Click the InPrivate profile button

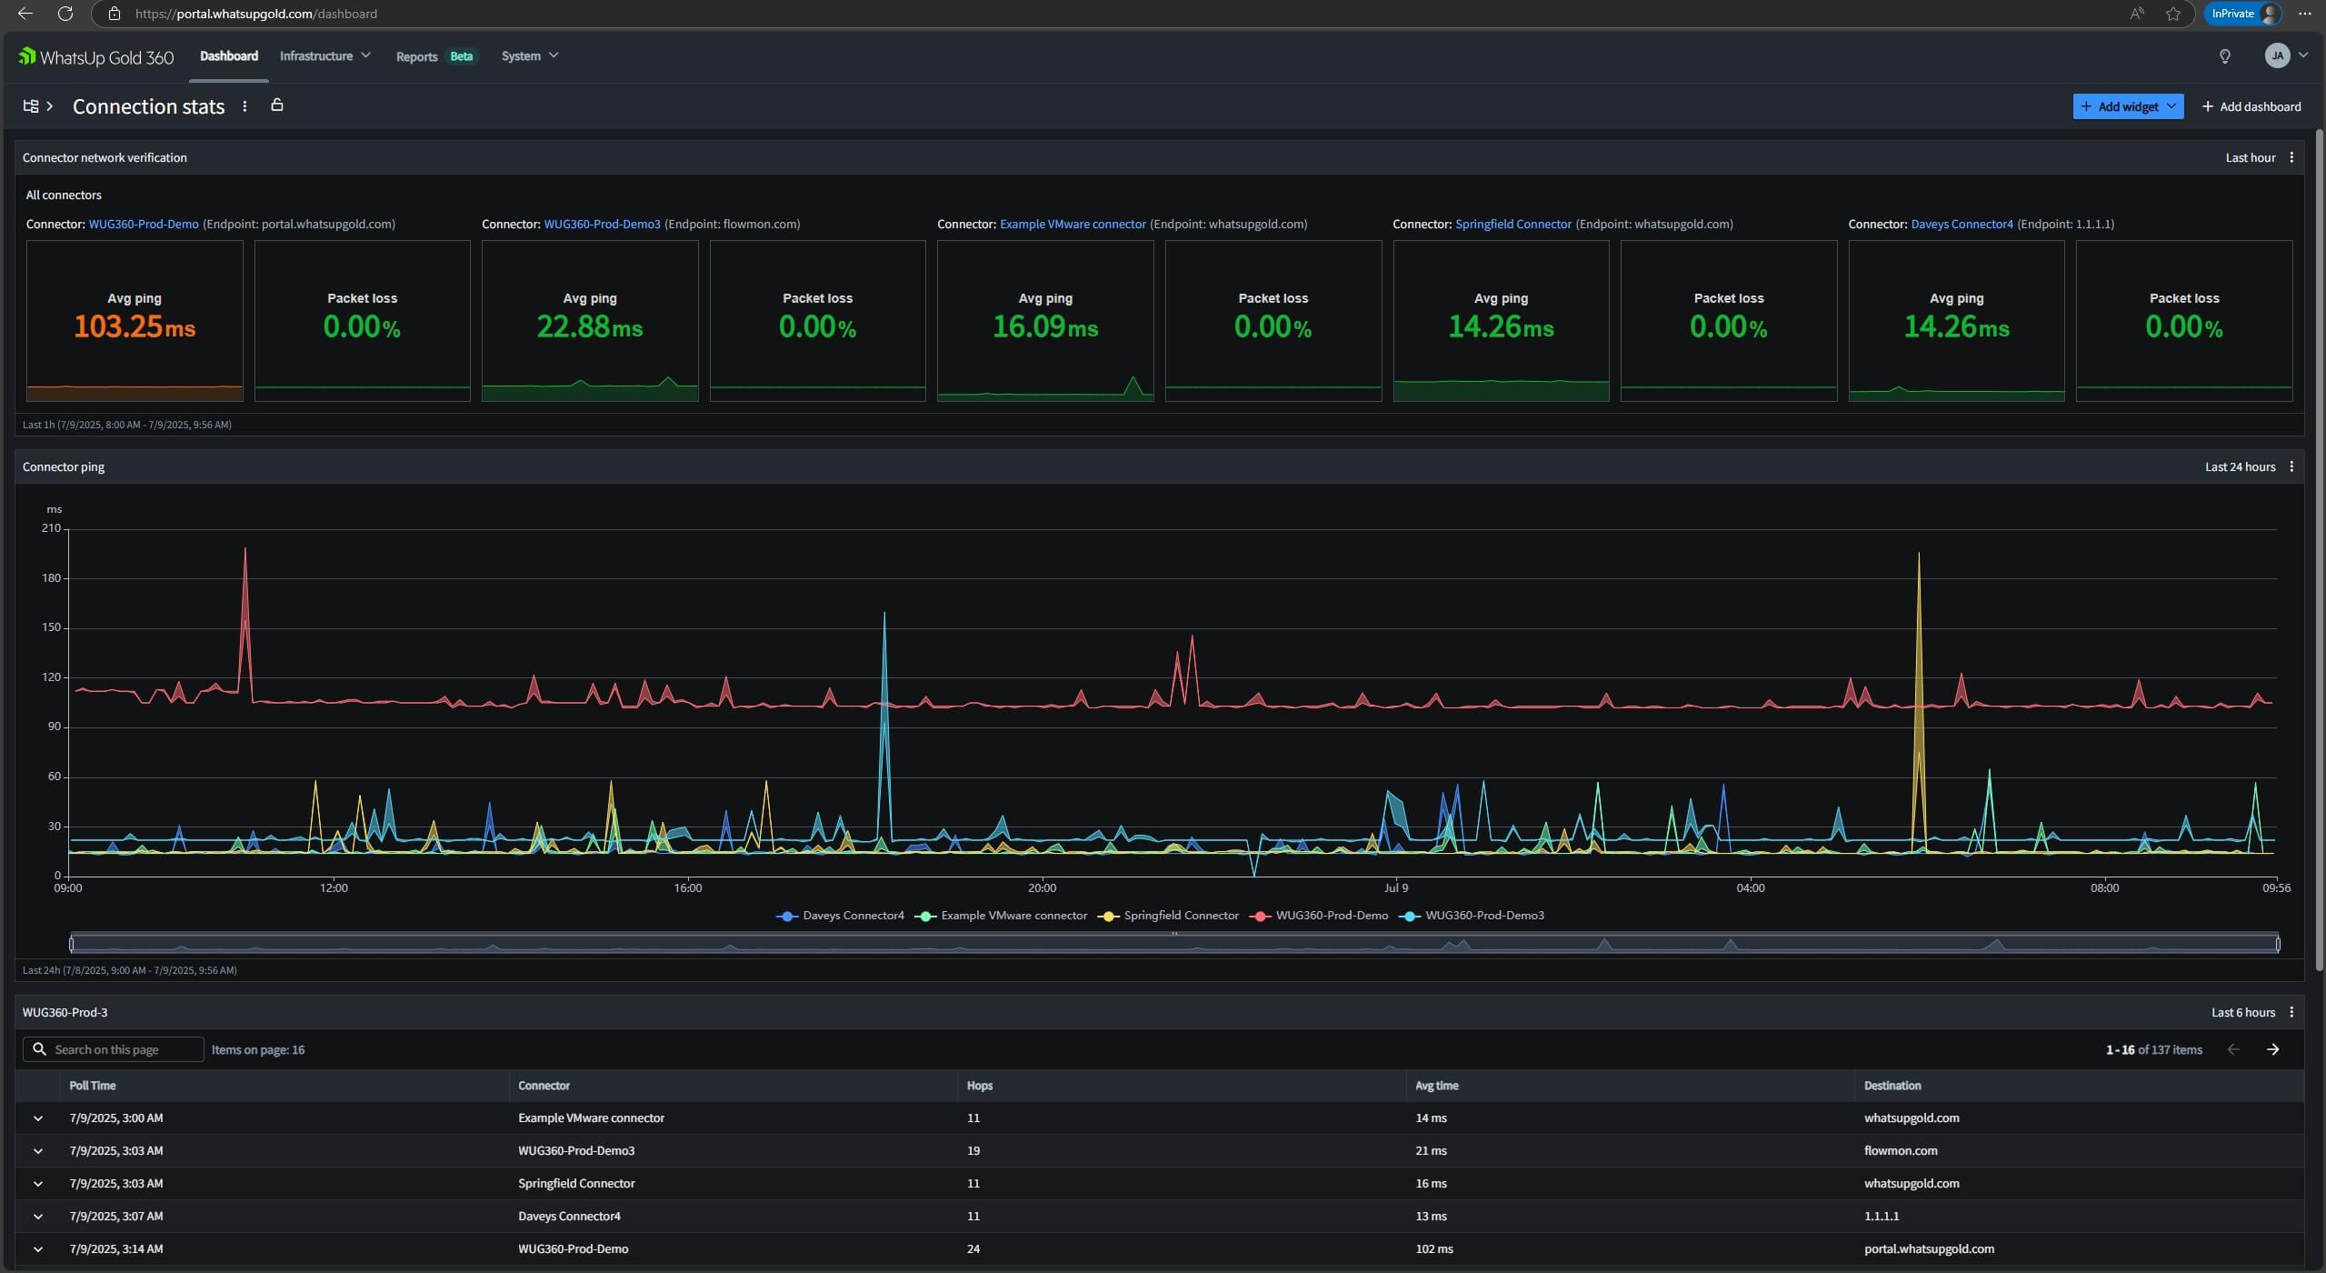pos(2243,14)
